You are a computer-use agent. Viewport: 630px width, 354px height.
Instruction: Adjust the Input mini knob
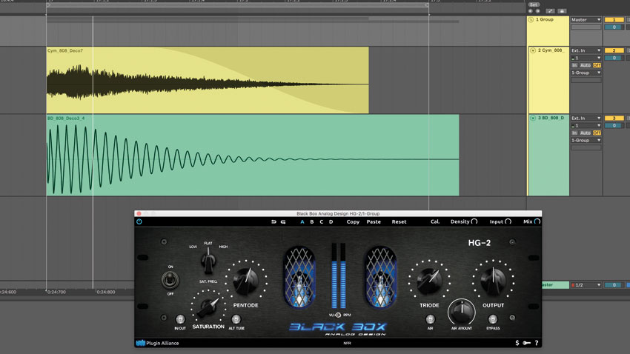point(508,221)
